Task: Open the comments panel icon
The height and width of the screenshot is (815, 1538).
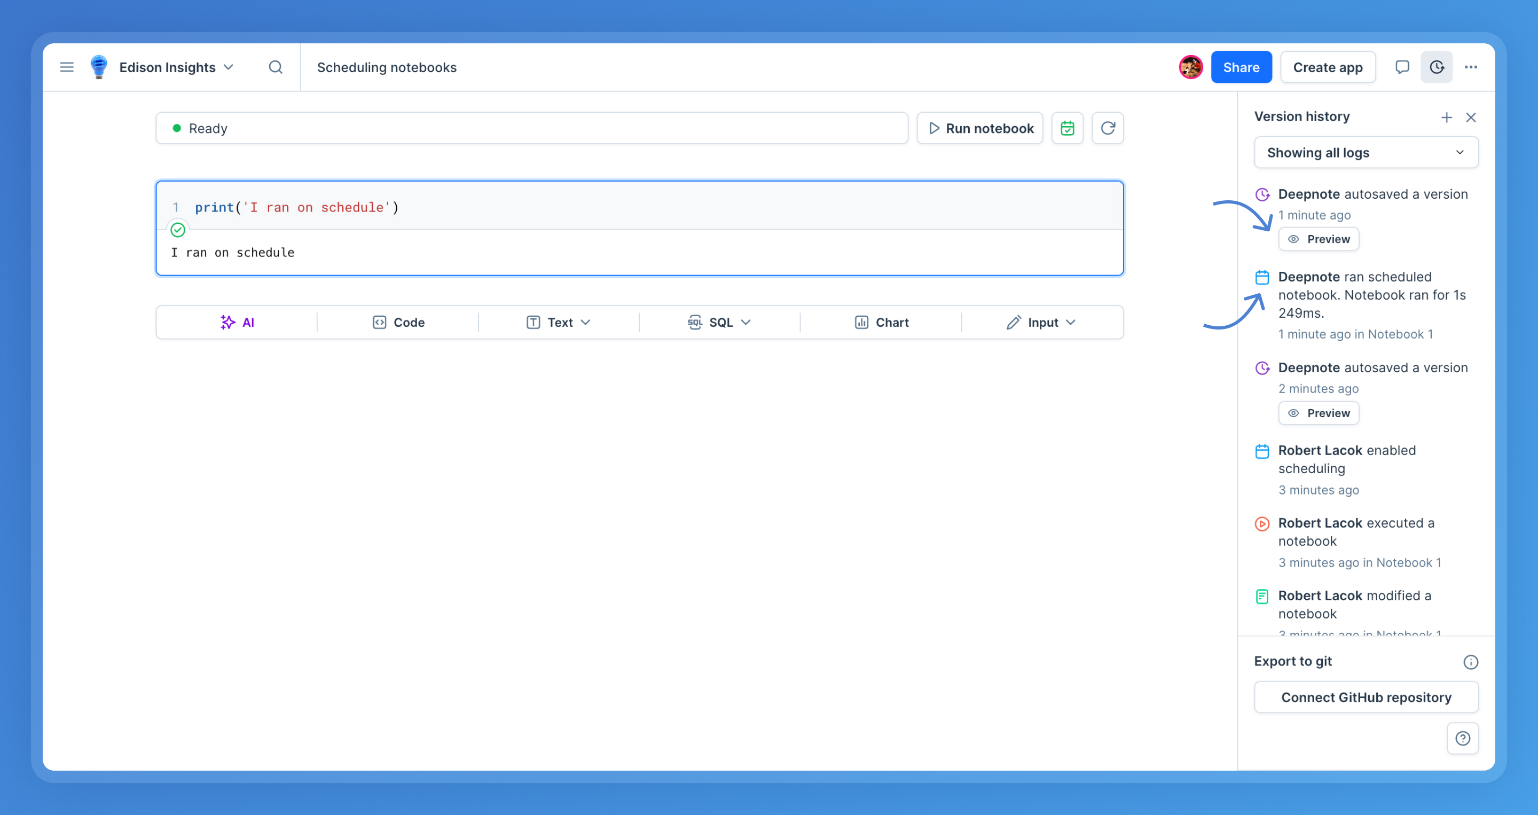Action: click(x=1402, y=67)
